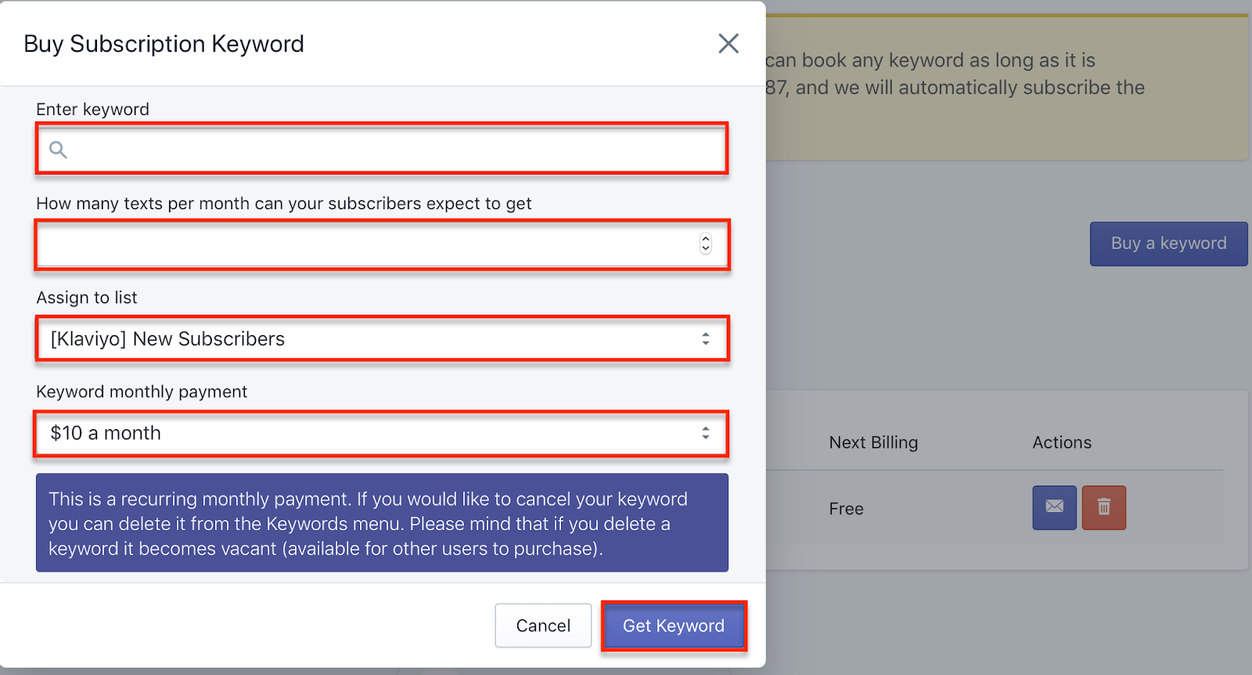Image resolution: width=1252 pixels, height=675 pixels.
Task: Click Buy a keyword button in background
Action: point(1168,244)
